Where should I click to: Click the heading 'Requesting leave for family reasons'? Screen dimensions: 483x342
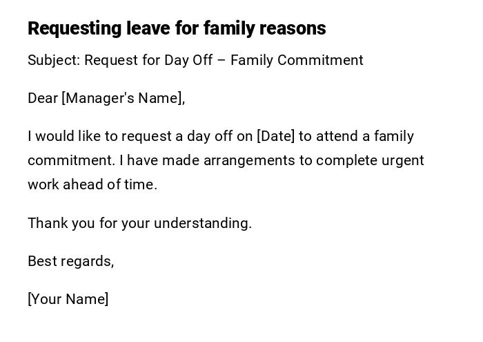tap(177, 28)
